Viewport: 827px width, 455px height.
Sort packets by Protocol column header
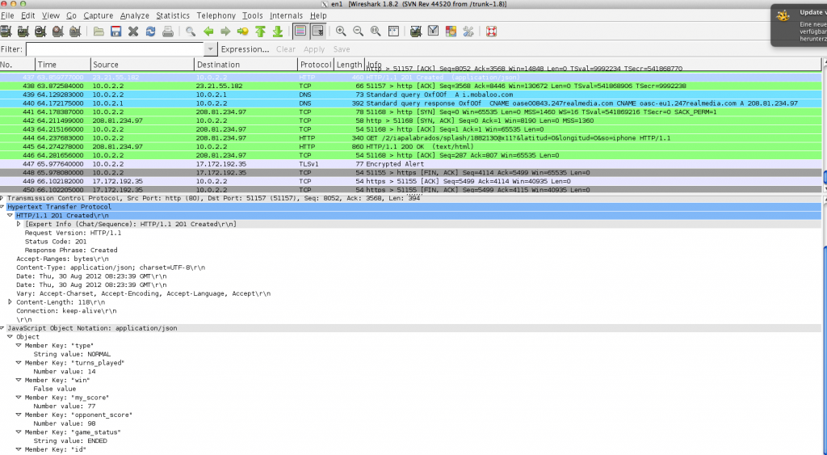point(315,65)
